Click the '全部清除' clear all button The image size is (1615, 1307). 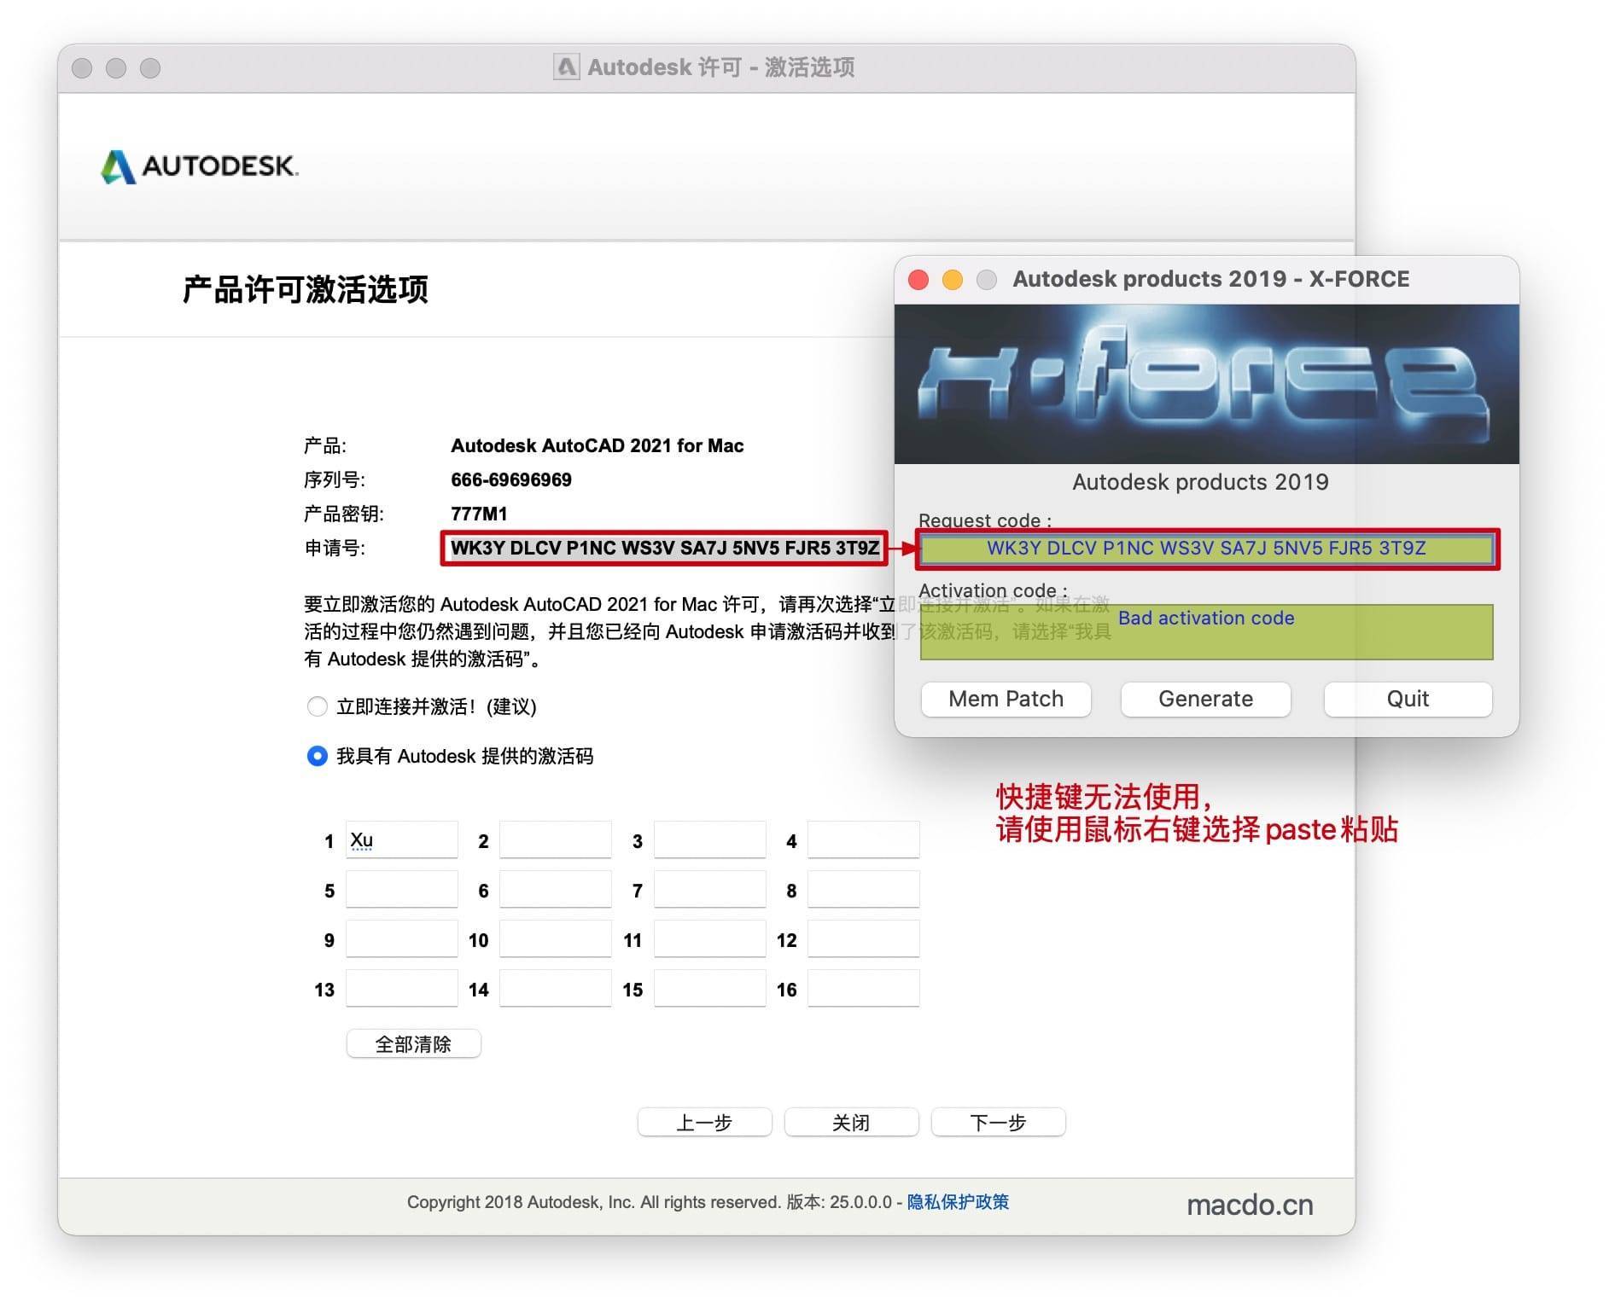(x=413, y=1043)
